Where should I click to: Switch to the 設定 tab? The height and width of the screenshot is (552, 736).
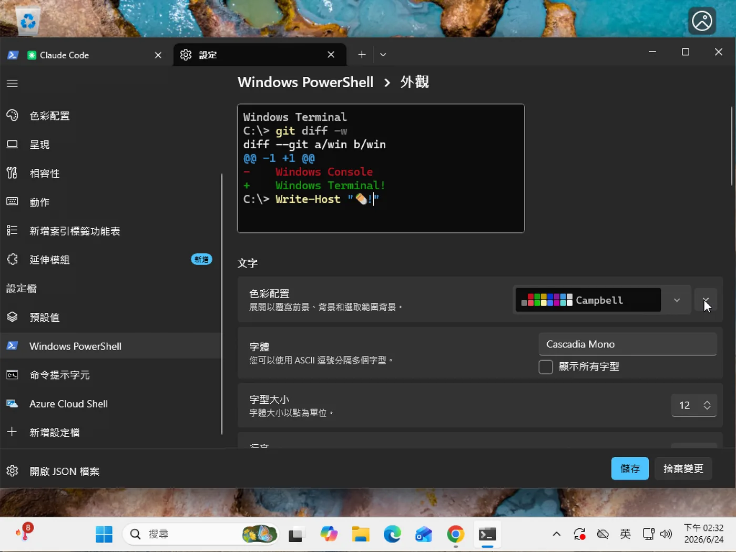pos(260,55)
